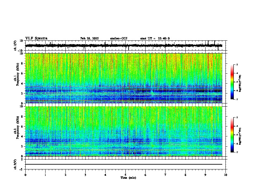Click the ch.1 spectrogram color scale bar
This screenshot has width=254, height=196.
[x=232, y=82]
